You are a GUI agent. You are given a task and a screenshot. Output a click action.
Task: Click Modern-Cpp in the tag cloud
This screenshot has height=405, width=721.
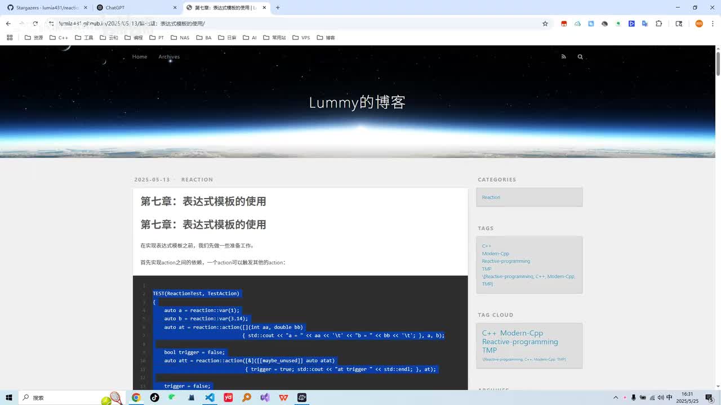522,333
